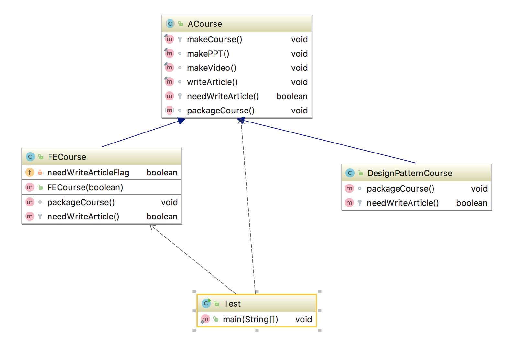The image size is (515, 349).
Task: Select the FECourse(boolean) constructor
Action: [x=102, y=187]
